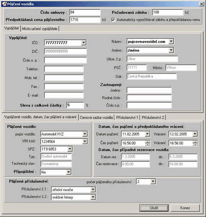Click the Čas rezervace field 8:00:00
206x217 pixels.
point(135,164)
